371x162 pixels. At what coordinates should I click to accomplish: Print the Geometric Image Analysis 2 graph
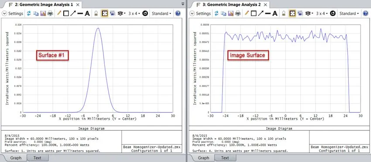[x=238, y=13]
